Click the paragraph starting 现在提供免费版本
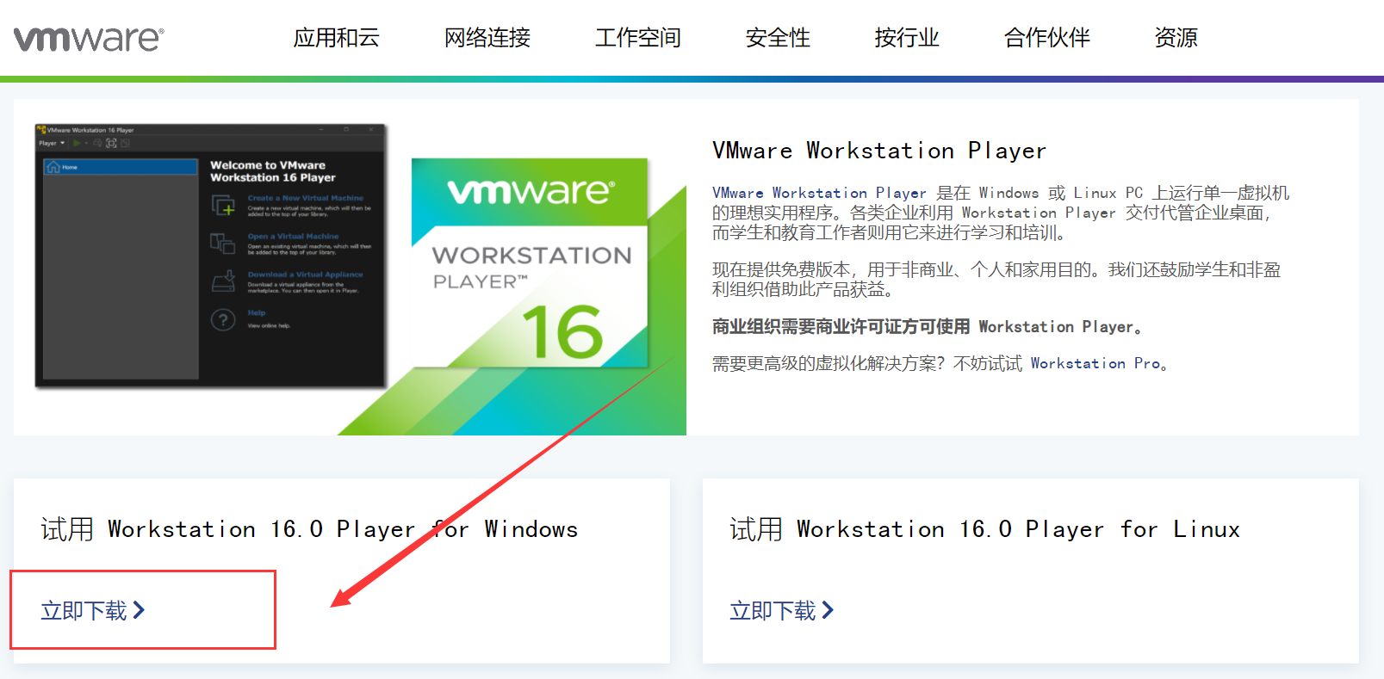The image size is (1384, 679). [996, 279]
